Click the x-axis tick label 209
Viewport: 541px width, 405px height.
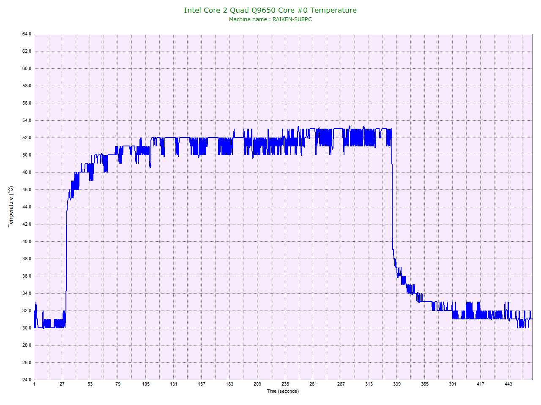(257, 384)
